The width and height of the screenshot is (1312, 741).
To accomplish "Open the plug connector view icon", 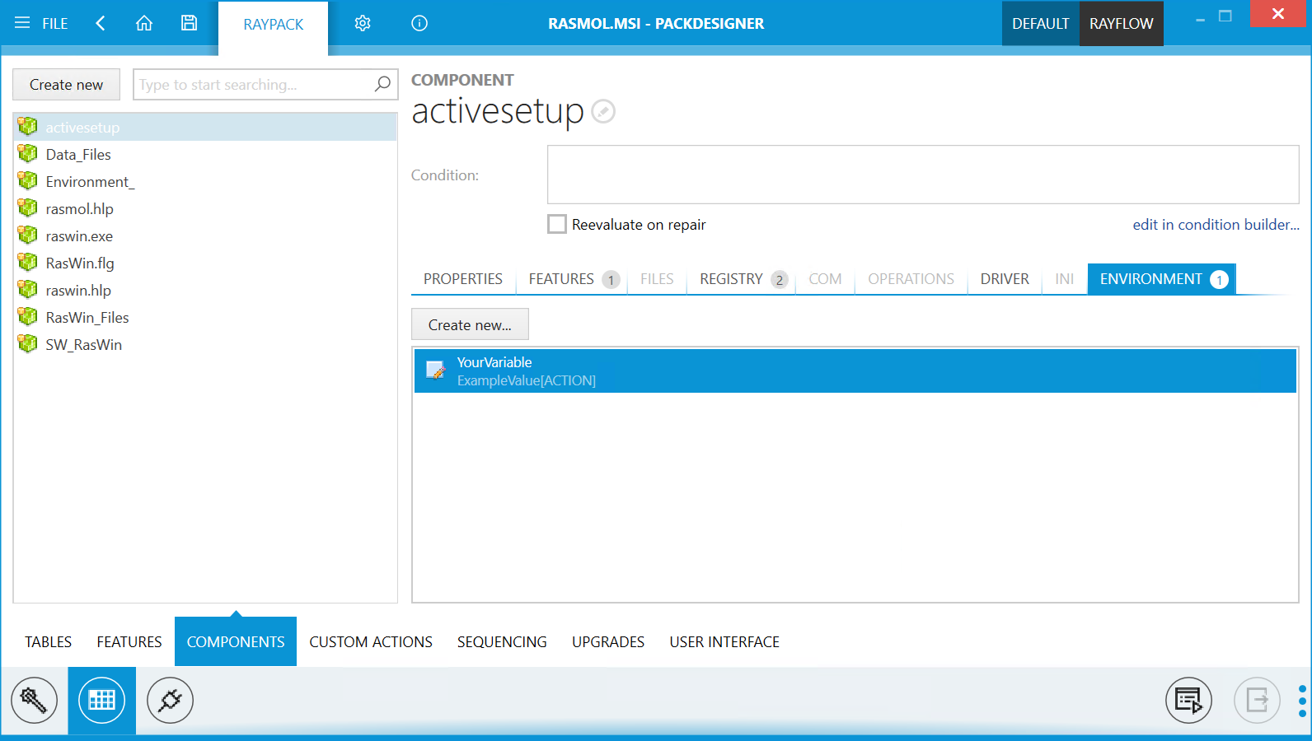I will click(x=170, y=701).
